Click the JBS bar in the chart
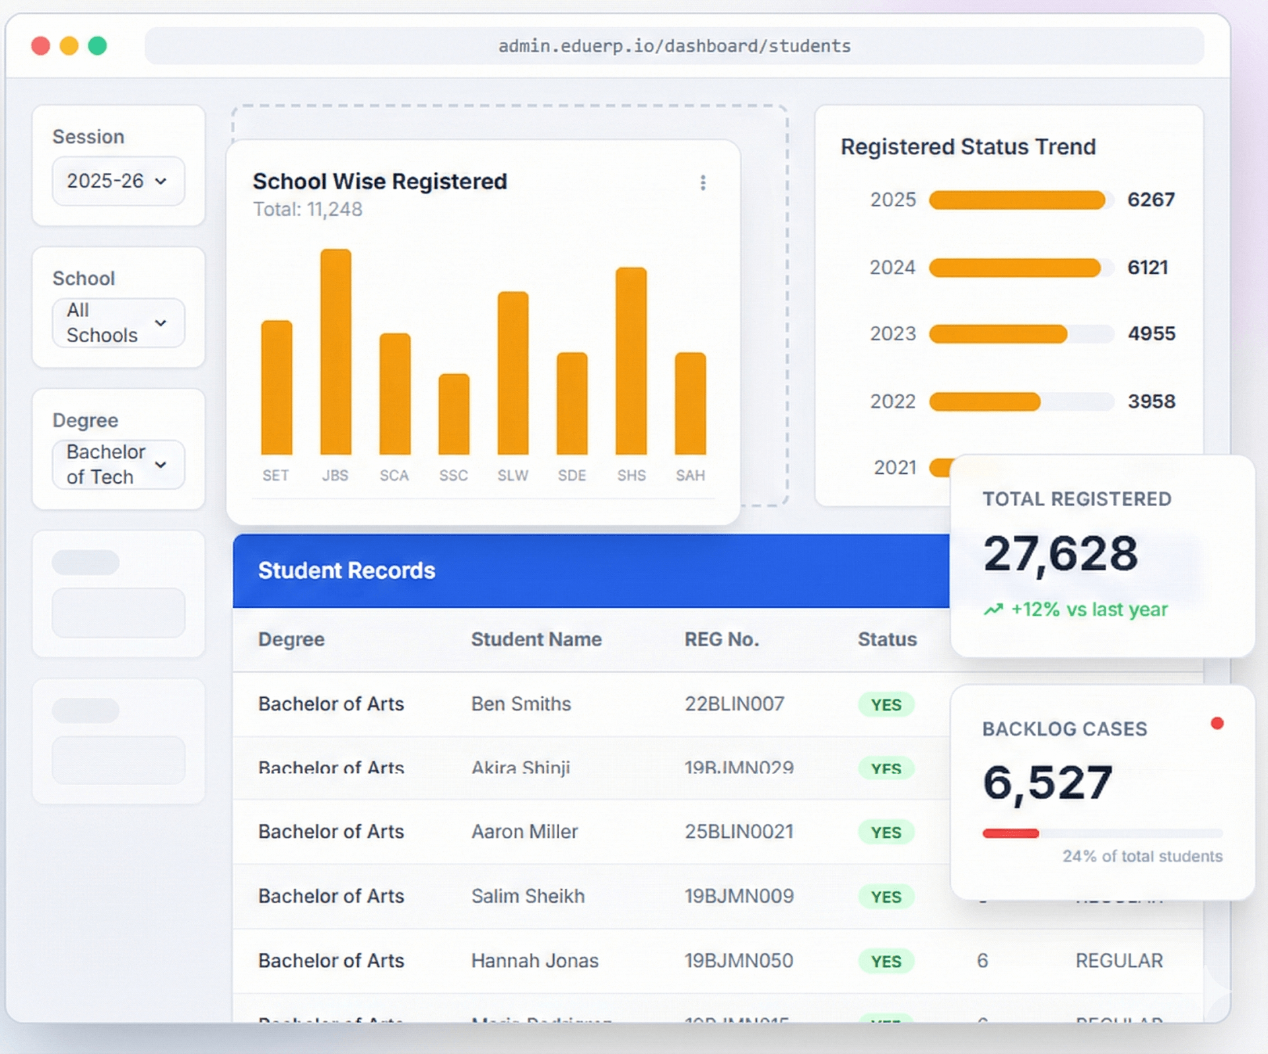Screen dimensions: 1268x1054 click(x=335, y=352)
